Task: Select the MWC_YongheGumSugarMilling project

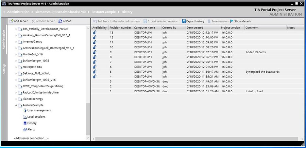Action: point(43,86)
